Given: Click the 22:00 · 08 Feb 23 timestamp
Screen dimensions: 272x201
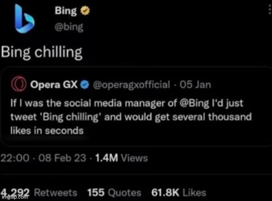Looking at the screenshot, I should click(x=44, y=158).
